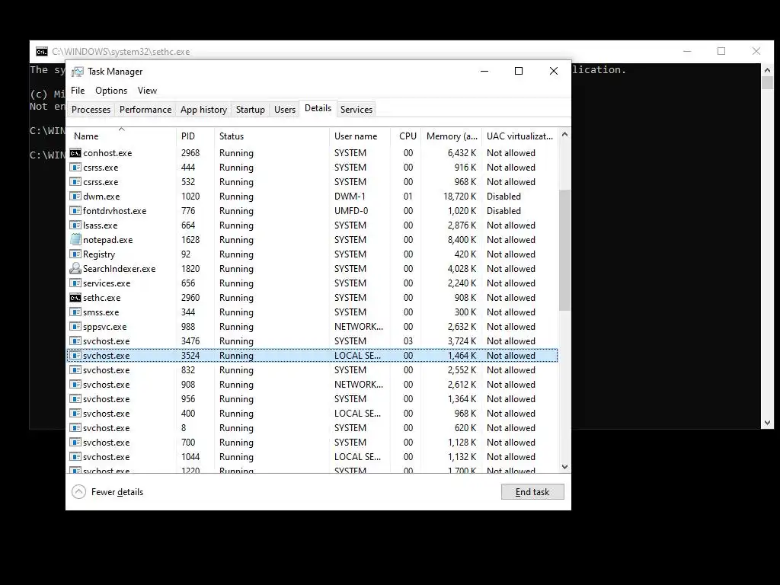Screen dimensions: 780x585
Task: Click the process list scrollbar thumb
Action: click(x=564, y=250)
